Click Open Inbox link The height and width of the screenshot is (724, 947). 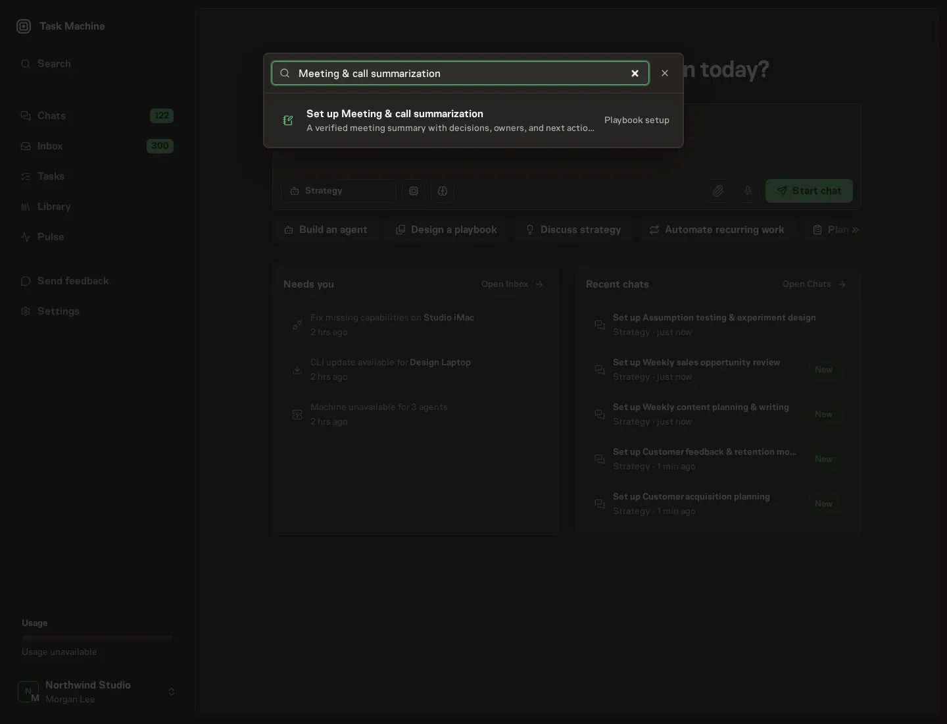512,284
